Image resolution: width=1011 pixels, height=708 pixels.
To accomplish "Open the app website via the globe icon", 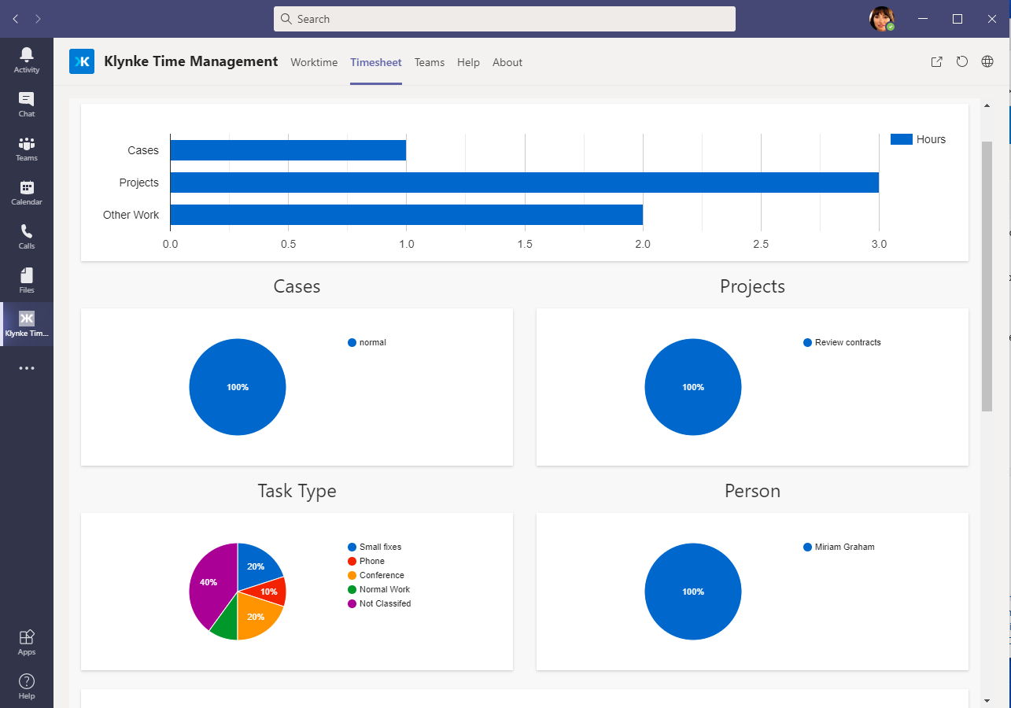I will 987,62.
